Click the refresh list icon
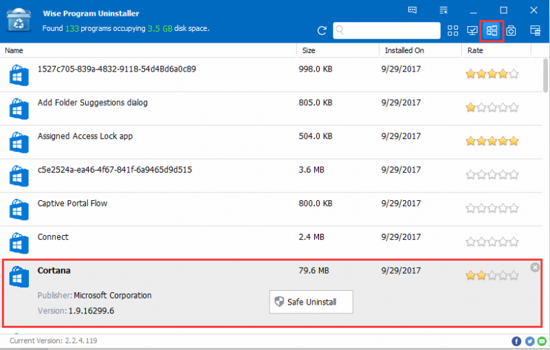550x350 pixels. [322, 30]
